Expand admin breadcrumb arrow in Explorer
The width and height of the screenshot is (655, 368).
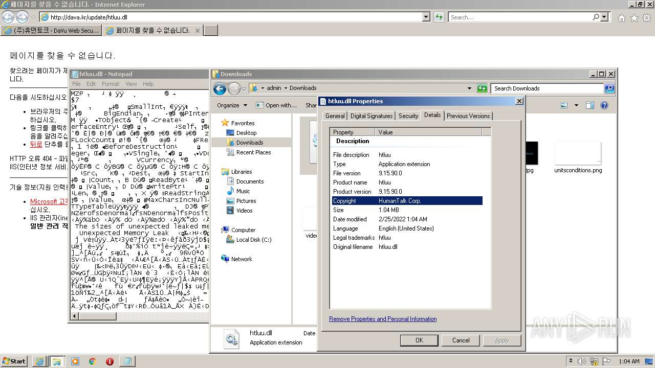(286, 88)
